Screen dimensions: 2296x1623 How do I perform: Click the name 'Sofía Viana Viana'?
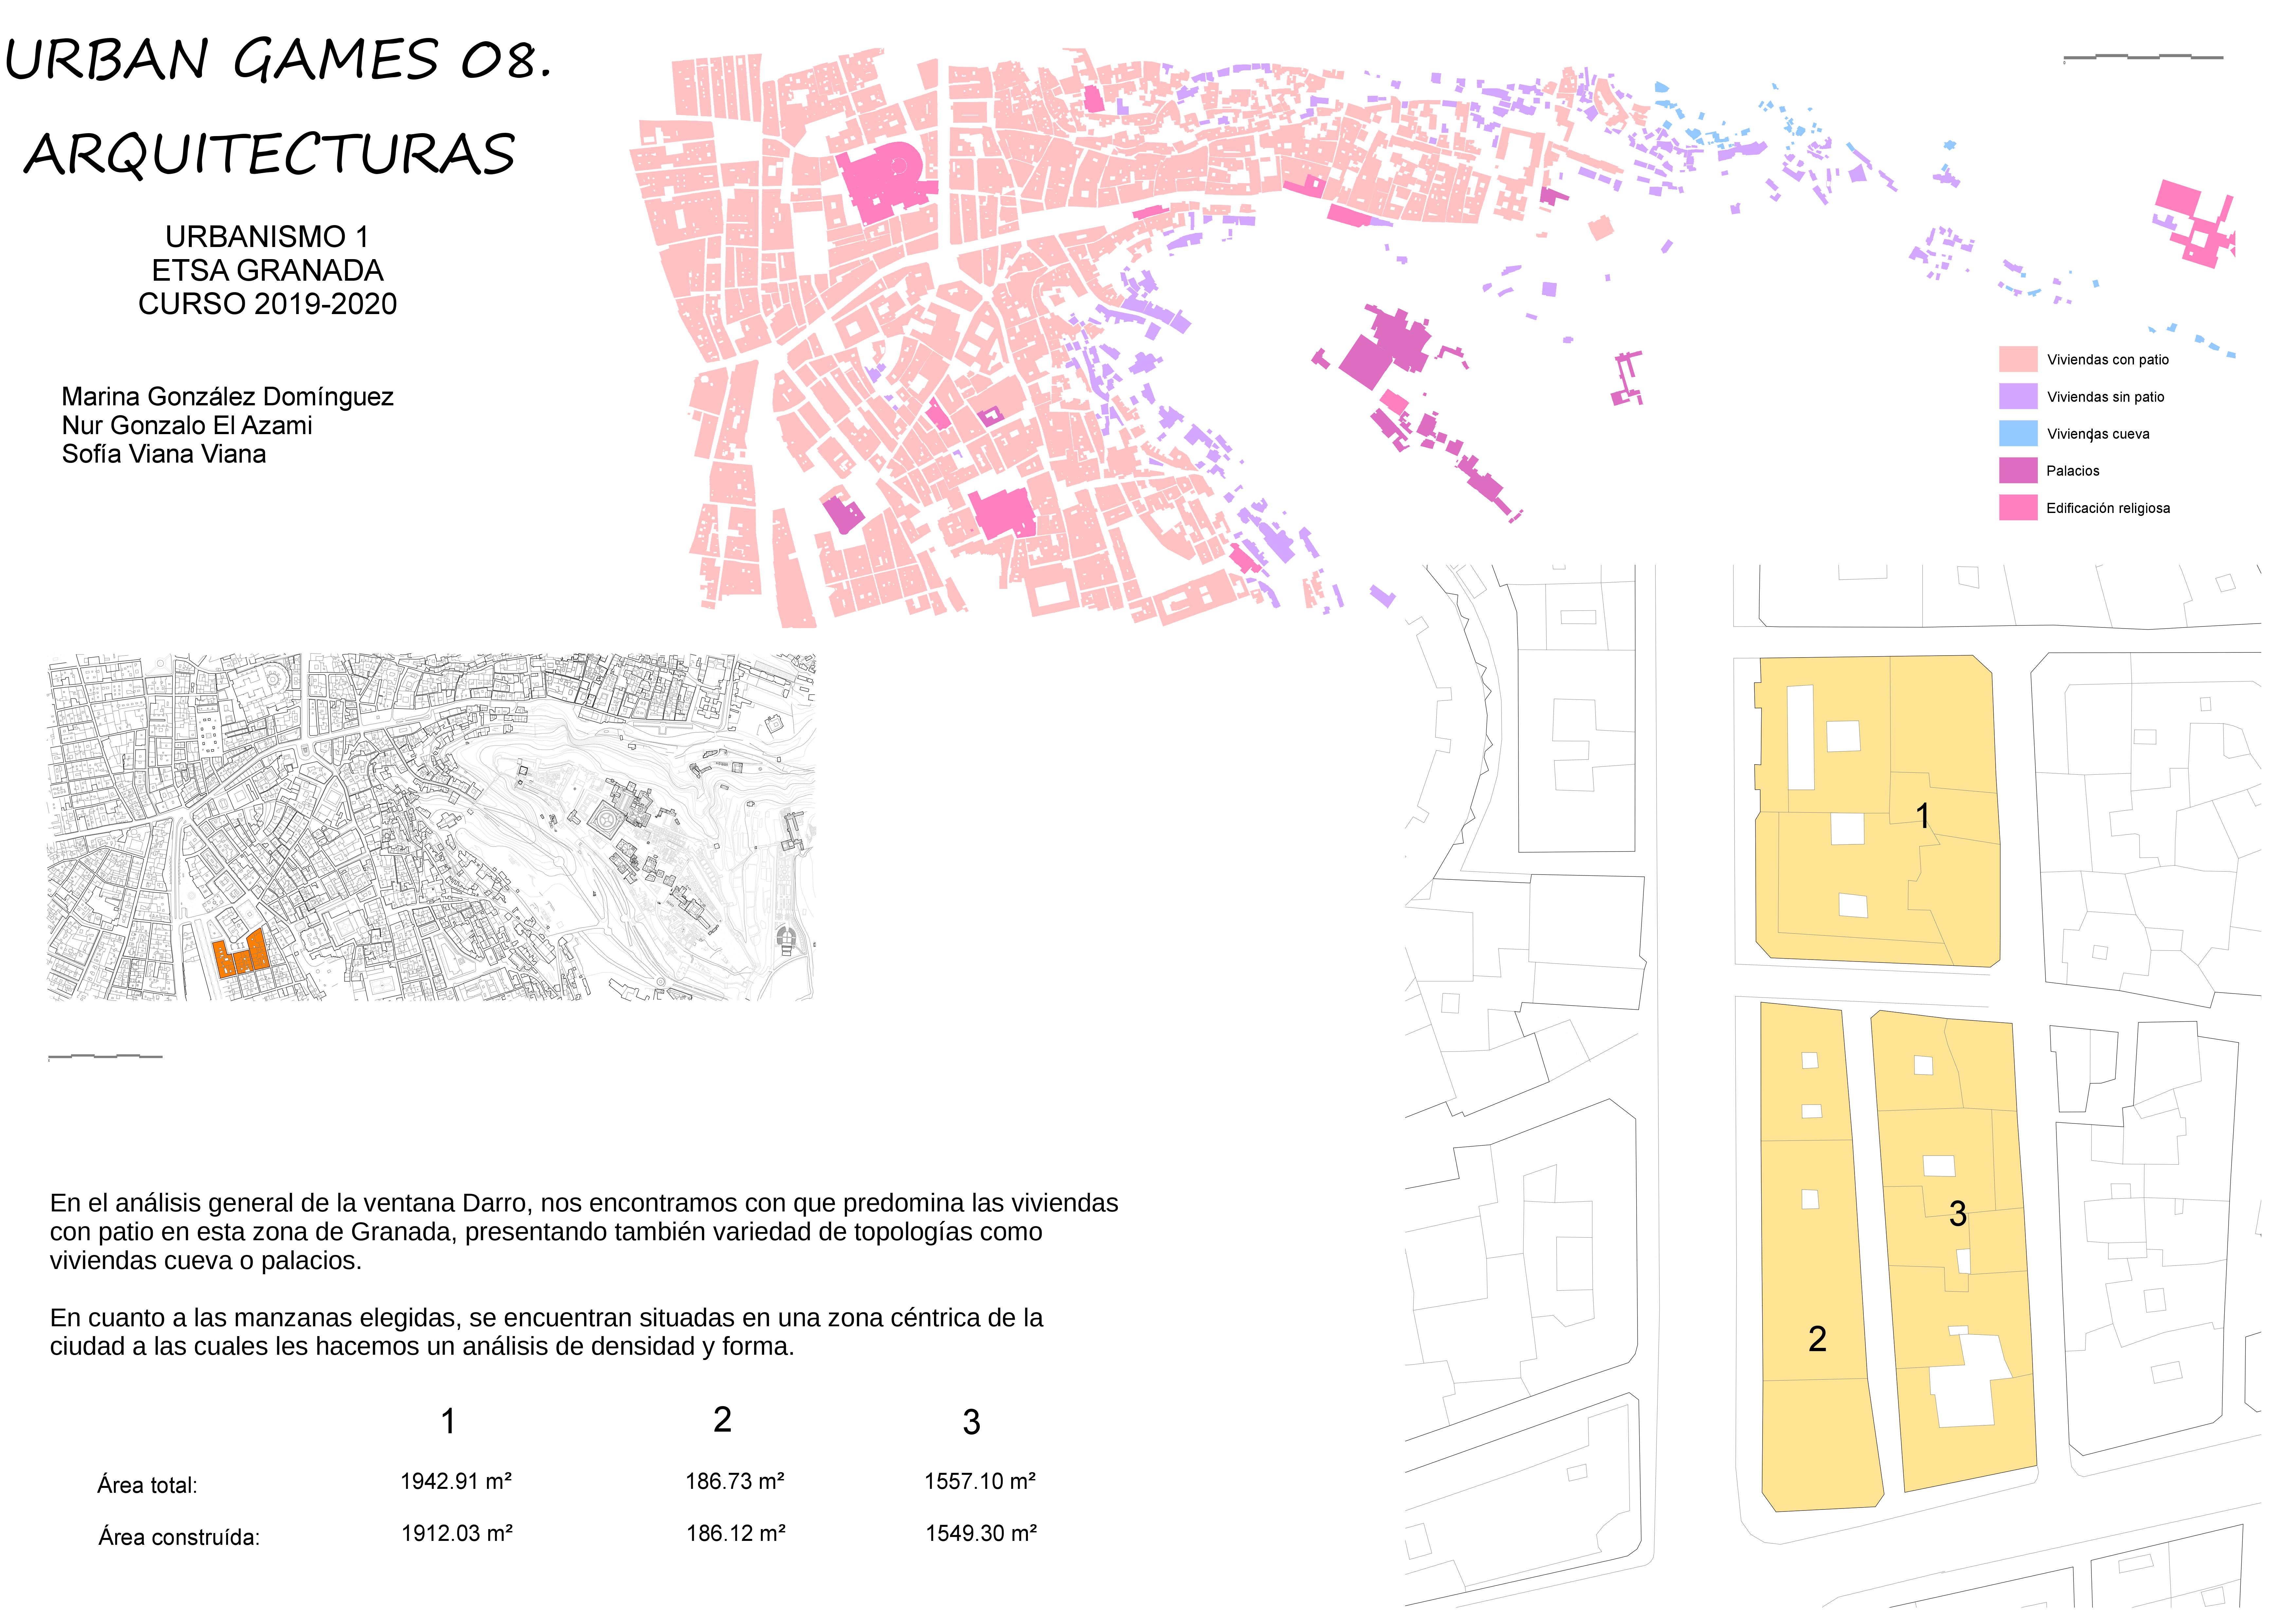164,454
